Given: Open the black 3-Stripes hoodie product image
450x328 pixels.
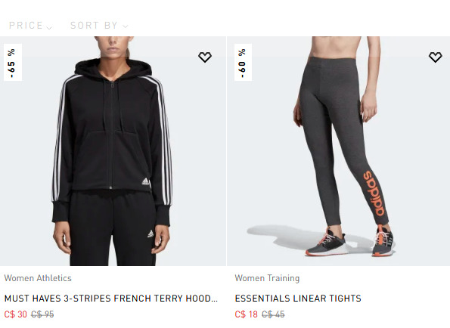Looking at the screenshot, I should (113, 151).
